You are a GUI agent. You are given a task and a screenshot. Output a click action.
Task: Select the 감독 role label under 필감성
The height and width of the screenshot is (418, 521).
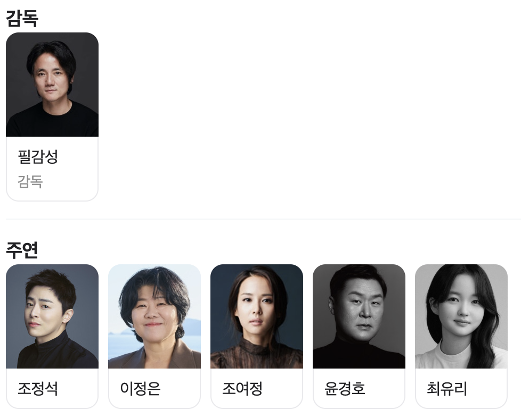click(x=30, y=182)
